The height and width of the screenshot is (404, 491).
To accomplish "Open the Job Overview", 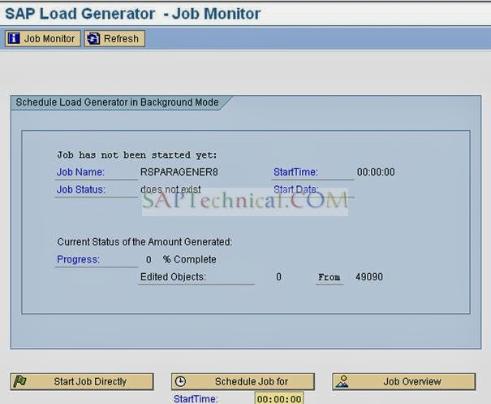I will point(404,381).
